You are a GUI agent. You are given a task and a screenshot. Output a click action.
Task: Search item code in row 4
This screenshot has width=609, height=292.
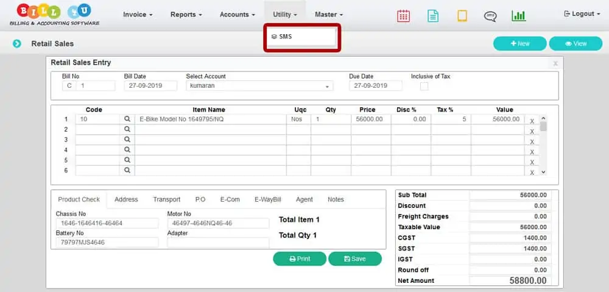point(127,150)
